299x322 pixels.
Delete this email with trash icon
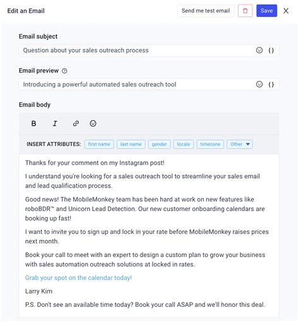245,11
